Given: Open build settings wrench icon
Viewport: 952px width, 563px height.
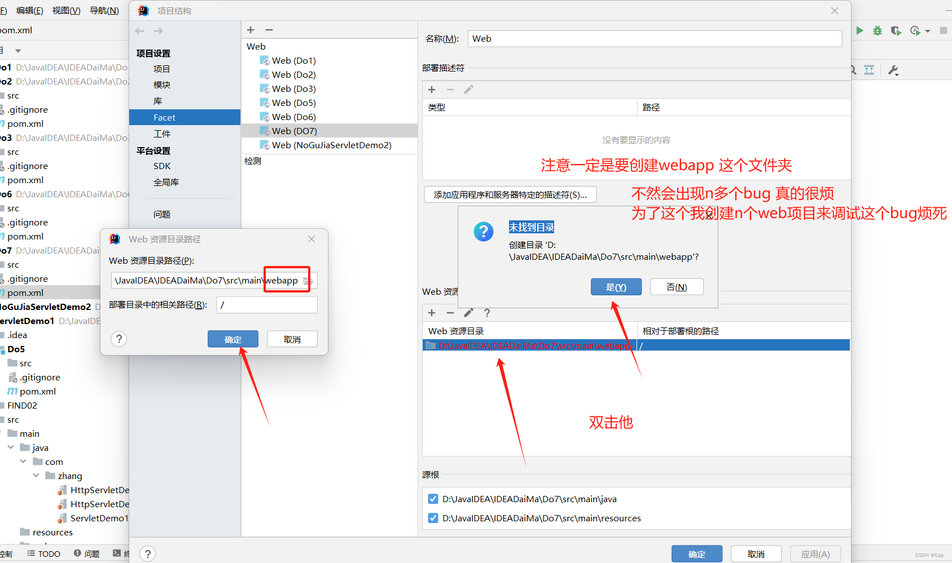Looking at the screenshot, I should [x=893, y=70].
